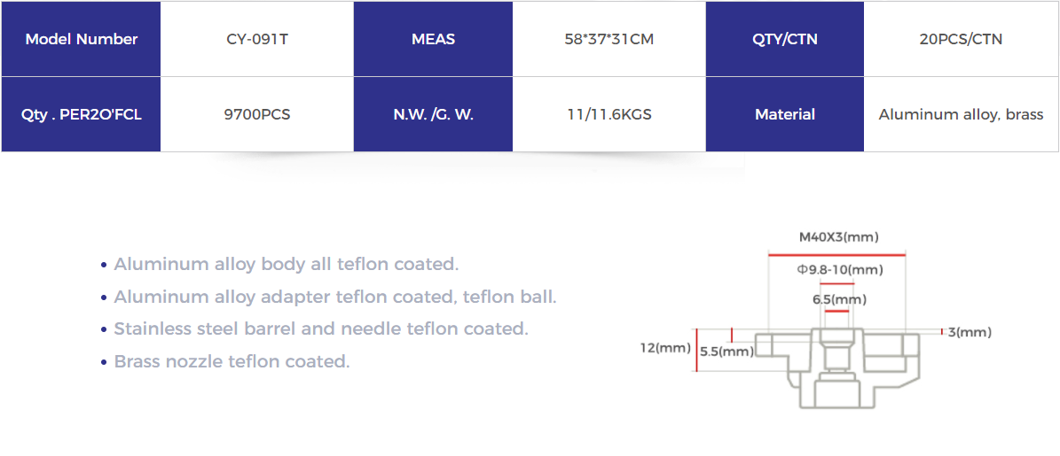Select the 58*37*31CM measurement cell

609,39
